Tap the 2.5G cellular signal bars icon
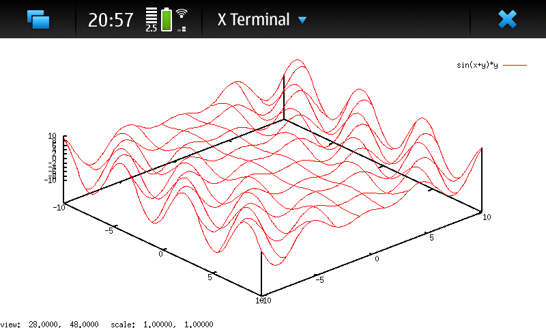The height and width of the screenshot is (328, 546). tap(151, 19)
